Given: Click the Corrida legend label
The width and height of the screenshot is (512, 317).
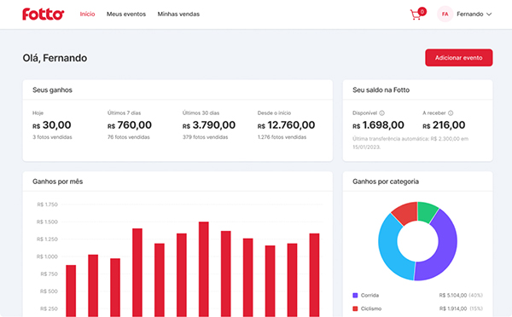Looking at the screenshot, I should (369, 296).
